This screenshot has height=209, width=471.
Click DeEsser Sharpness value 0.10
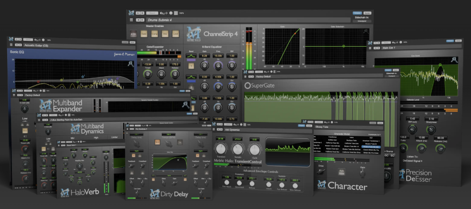pyautogui.click(x=430, y=119)
